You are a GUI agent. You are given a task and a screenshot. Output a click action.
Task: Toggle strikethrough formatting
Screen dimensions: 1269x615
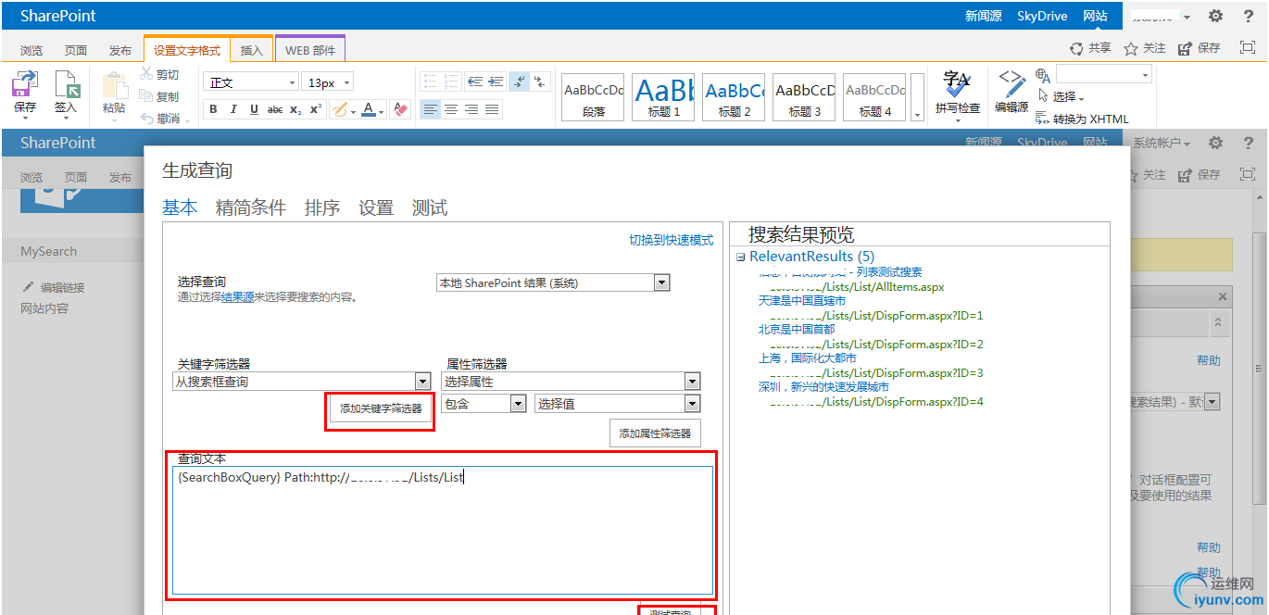(x=274, y=109)
